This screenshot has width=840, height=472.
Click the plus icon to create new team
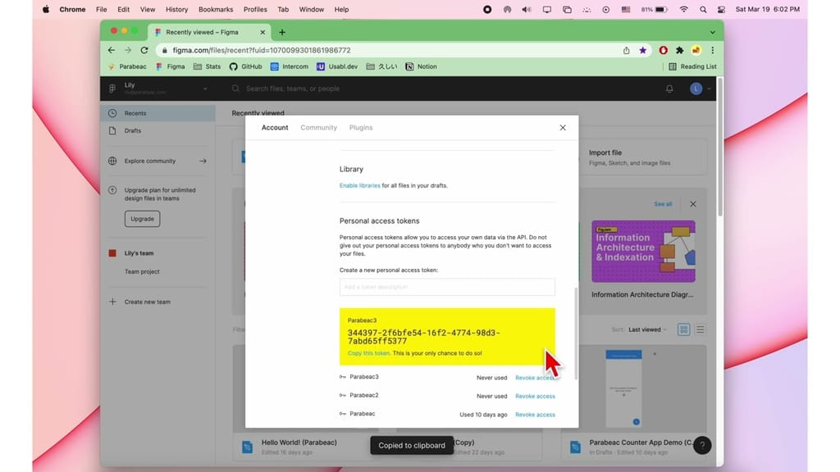(x=112, y=302)
